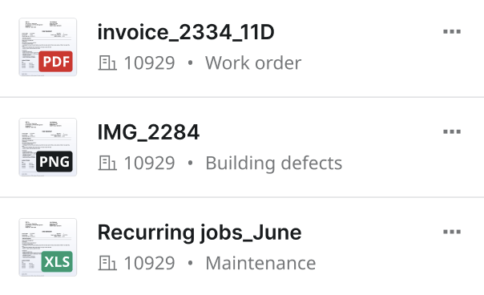Select the invoice_2334_11D file name
Screen dimensions: 484x295
(186, 32)
